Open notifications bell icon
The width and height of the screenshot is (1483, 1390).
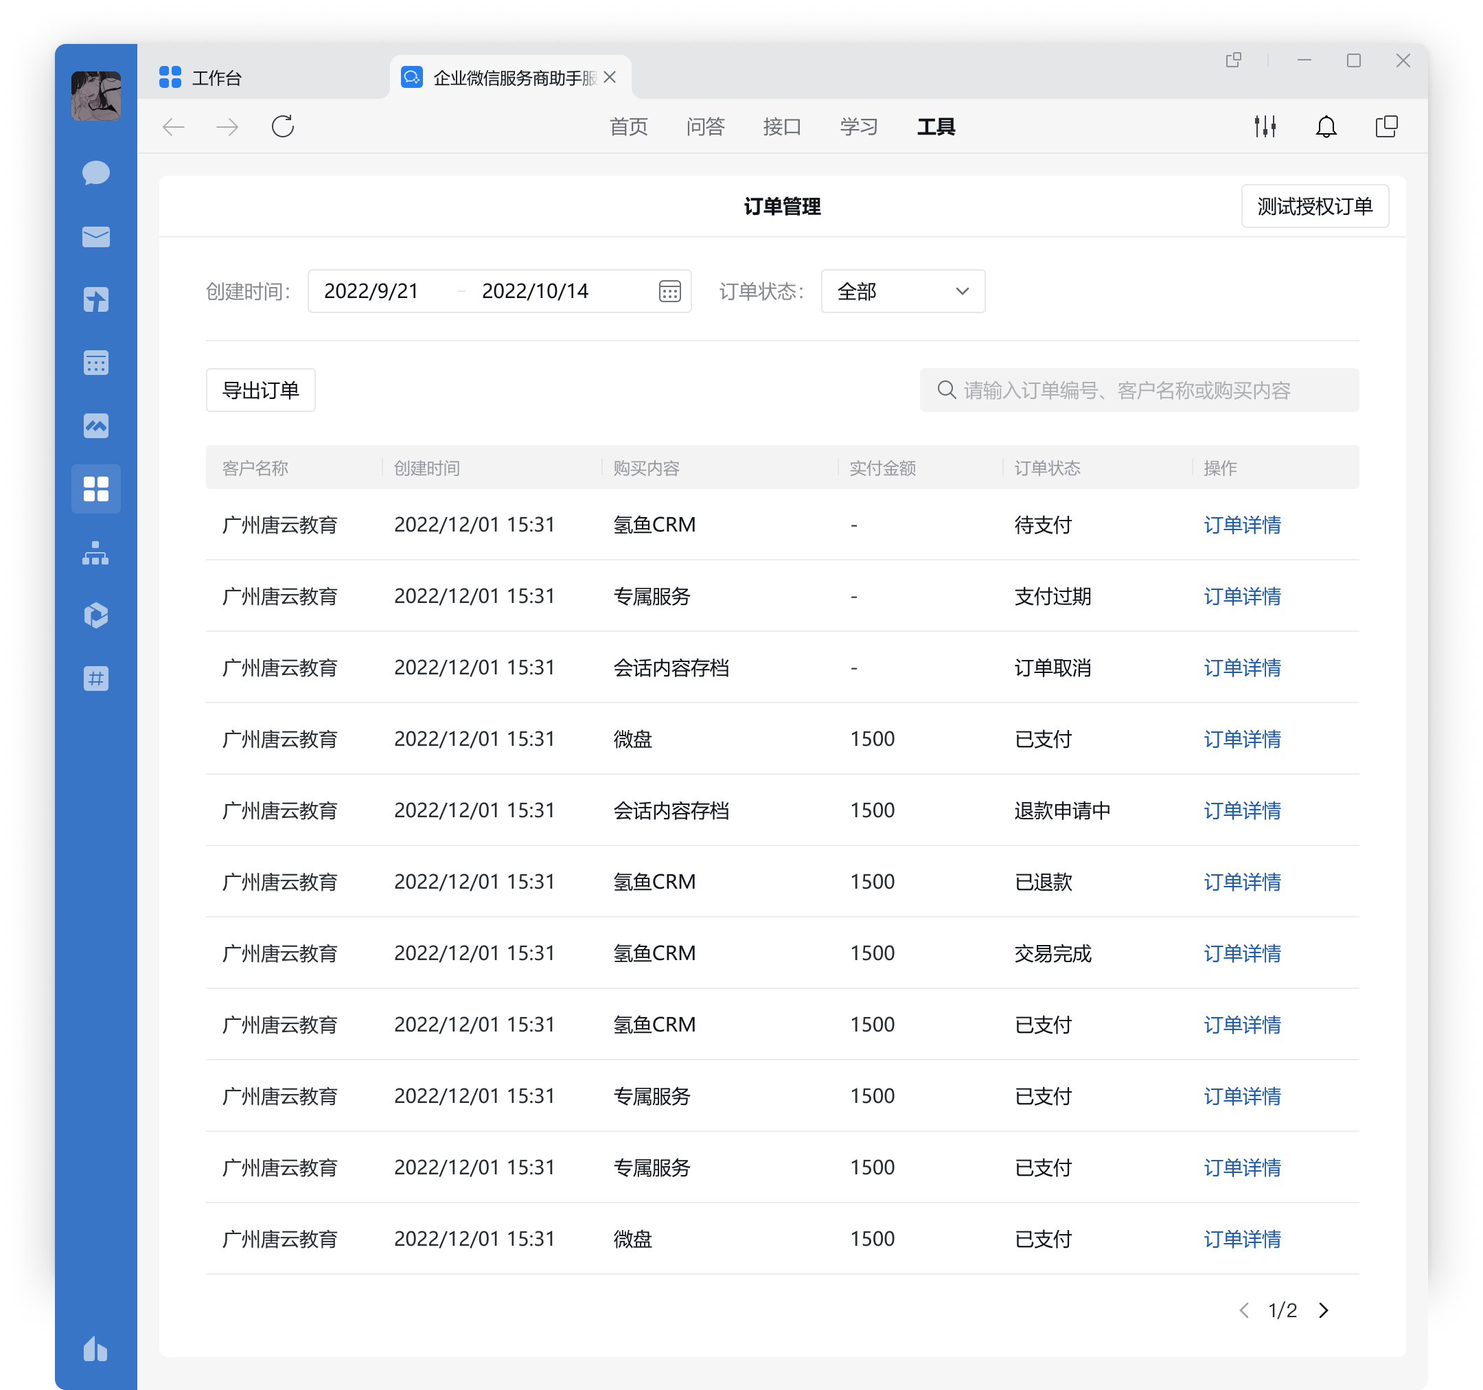click(1326, 127)
